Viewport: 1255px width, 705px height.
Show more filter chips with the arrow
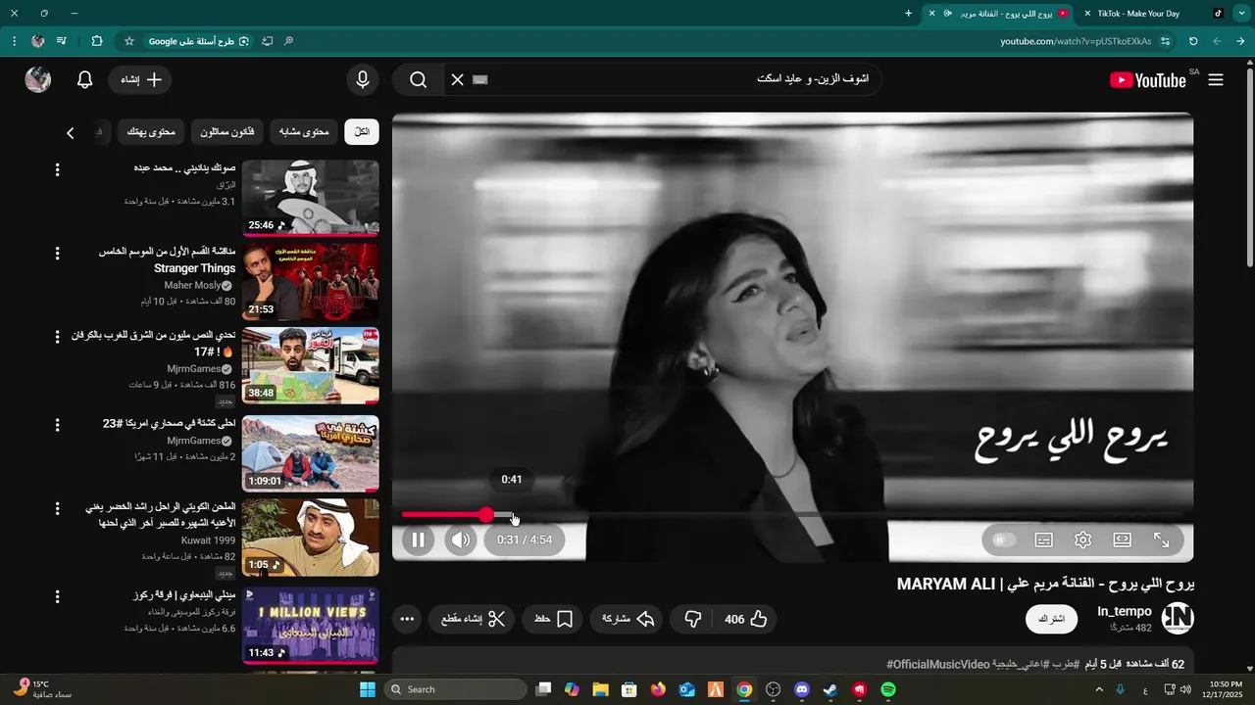click(71, 133)
